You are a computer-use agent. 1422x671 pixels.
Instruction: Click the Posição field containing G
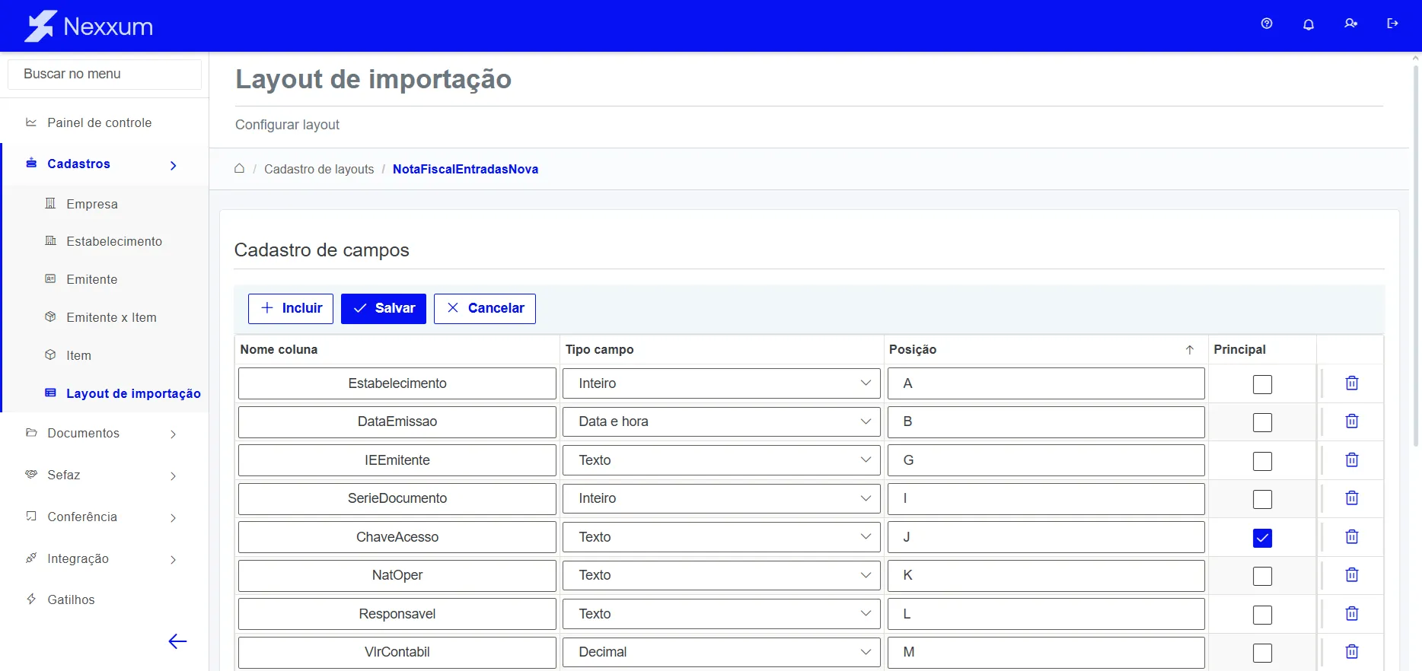tap(1046, 460)
